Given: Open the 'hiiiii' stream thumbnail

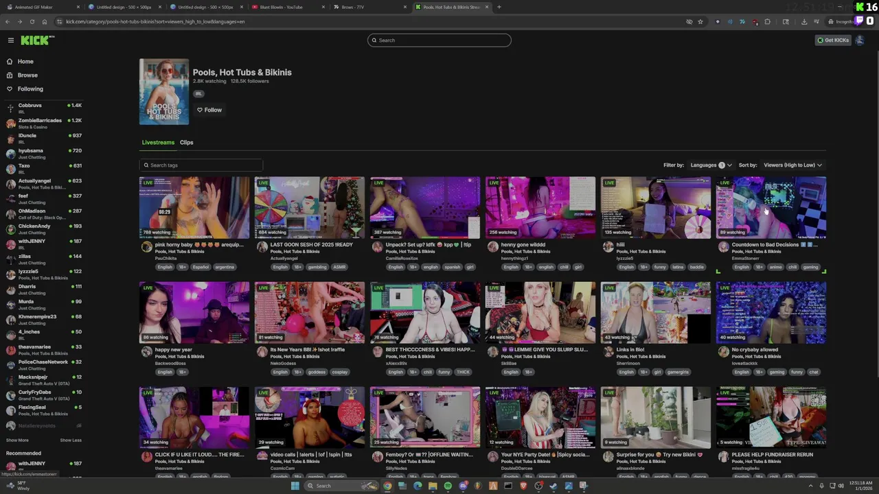Looking at the screenshot, I should (656, 207).
